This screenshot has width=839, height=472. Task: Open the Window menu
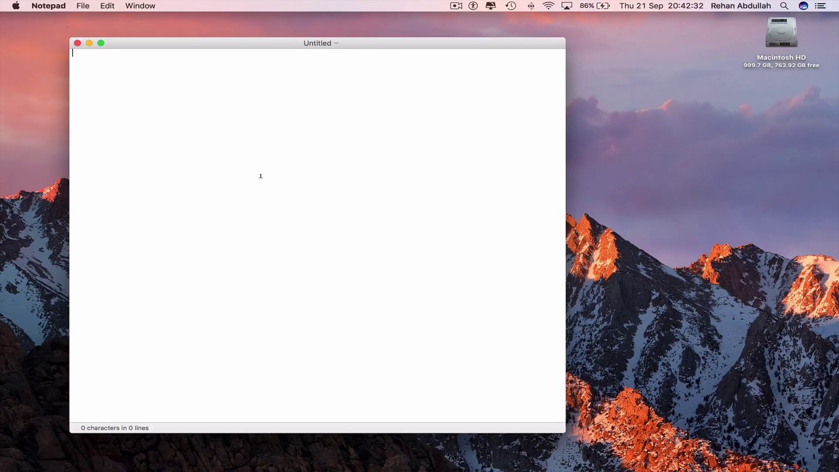[x=140, y=6]
